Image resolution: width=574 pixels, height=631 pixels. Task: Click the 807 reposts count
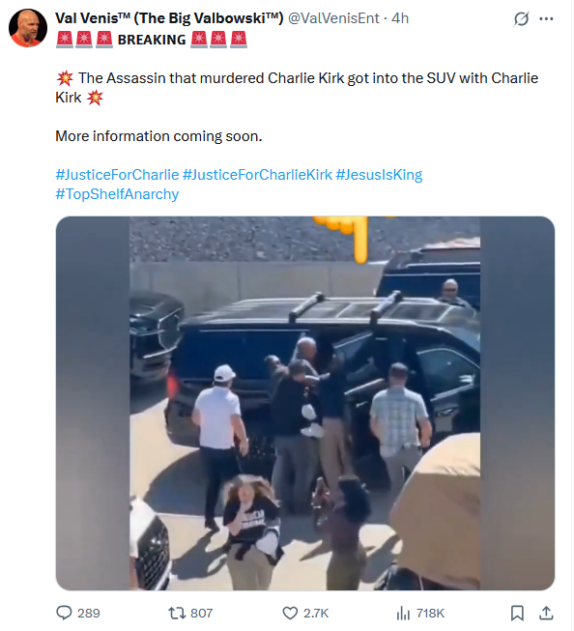tap(201, 614)
